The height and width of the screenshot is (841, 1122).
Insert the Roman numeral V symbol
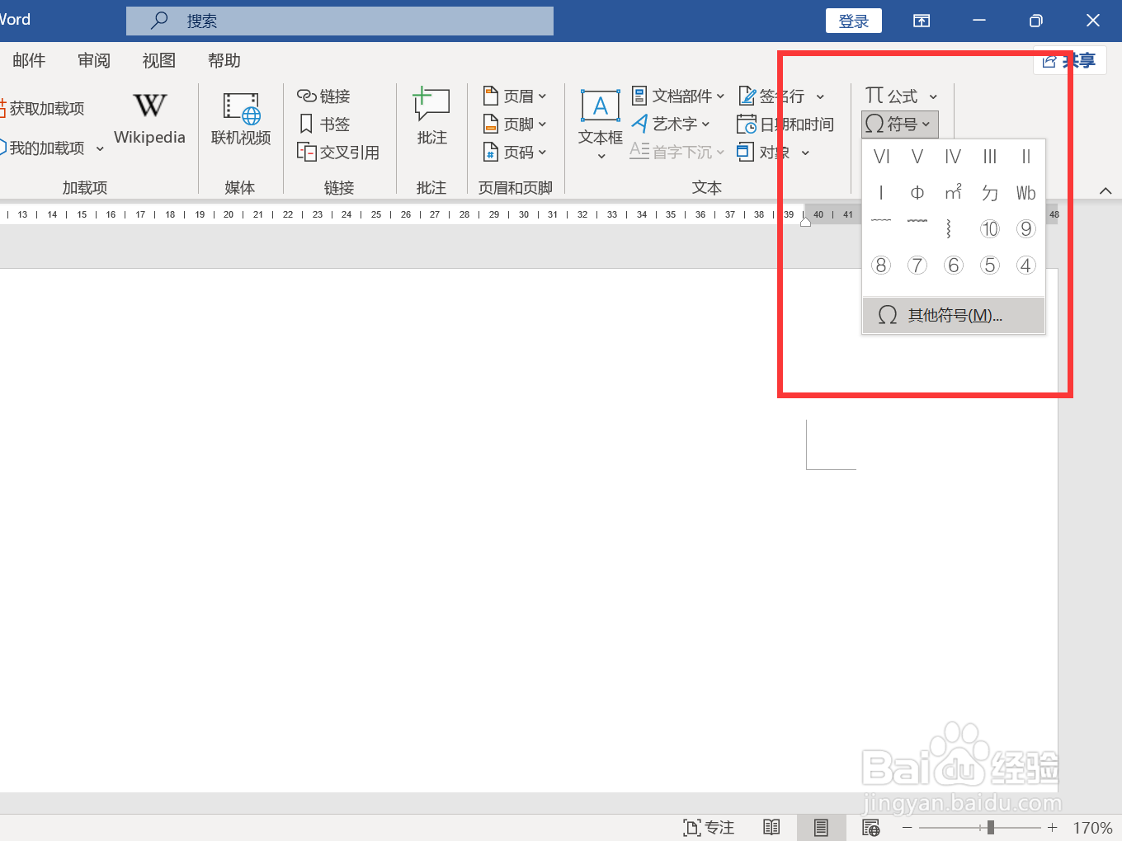click(917, 157)
